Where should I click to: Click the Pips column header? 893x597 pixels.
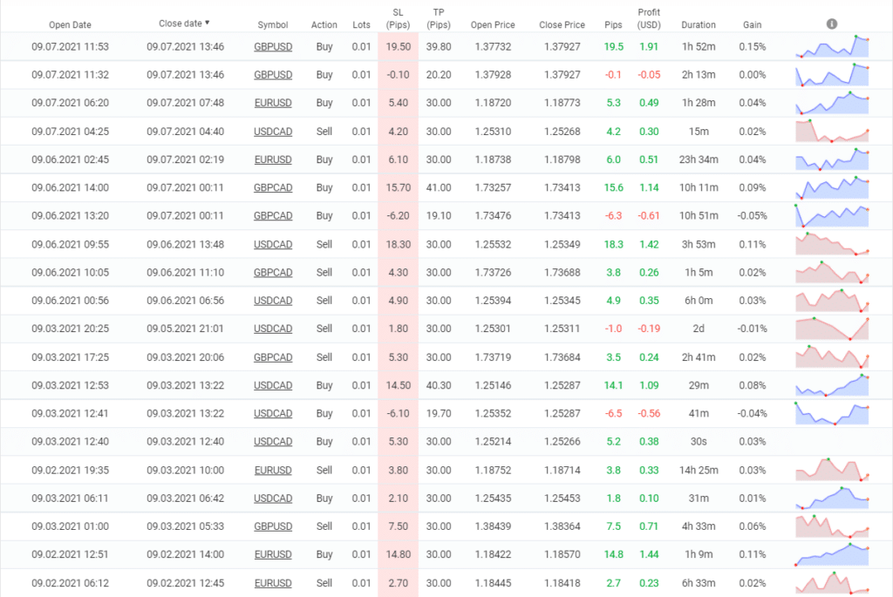(613, 25)
